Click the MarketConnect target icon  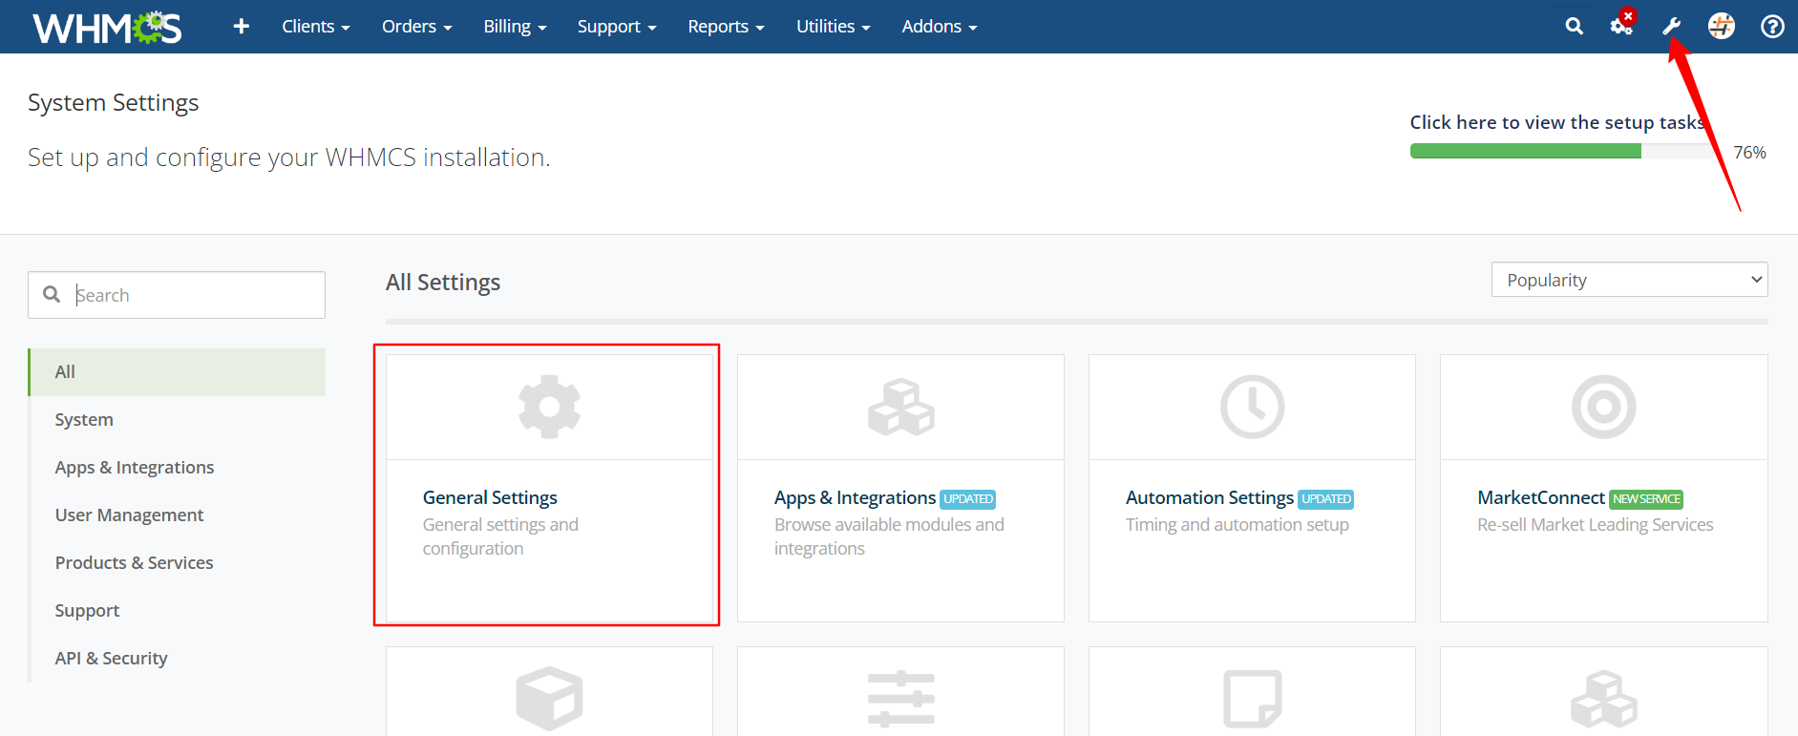tap(1604, 407)
